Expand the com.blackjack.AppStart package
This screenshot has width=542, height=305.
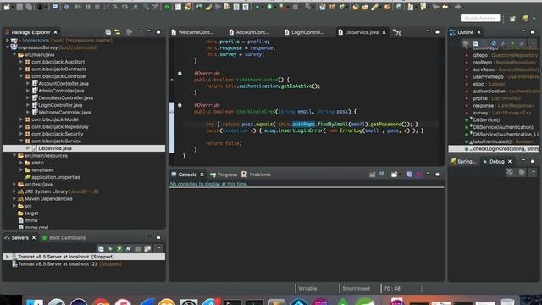21,62
